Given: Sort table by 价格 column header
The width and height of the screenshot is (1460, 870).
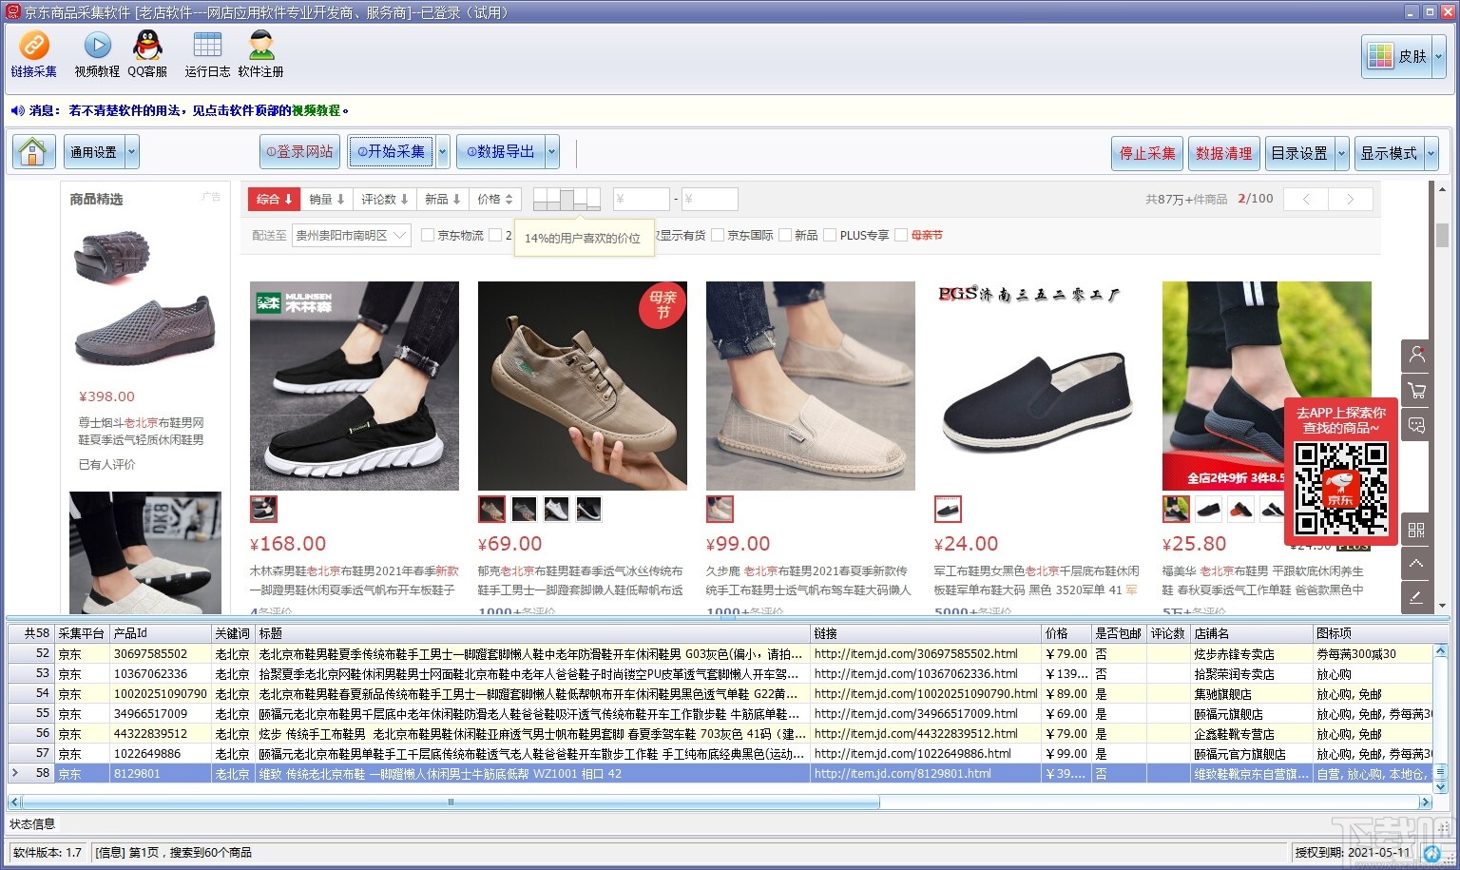Looking at the screenshot, I should click(x=1065, y=633).
